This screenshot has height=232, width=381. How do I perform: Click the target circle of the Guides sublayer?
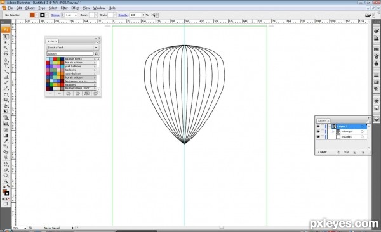tap(362, 137)
